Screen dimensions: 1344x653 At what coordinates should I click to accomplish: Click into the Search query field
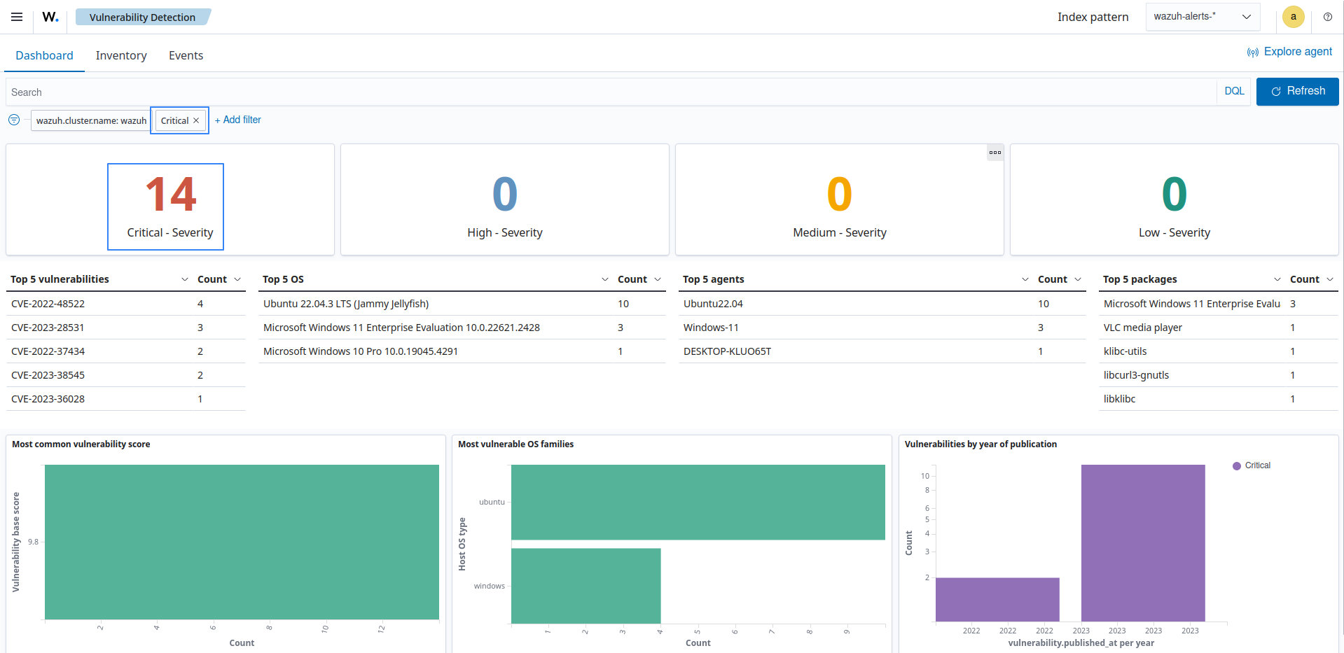[609, 92]
